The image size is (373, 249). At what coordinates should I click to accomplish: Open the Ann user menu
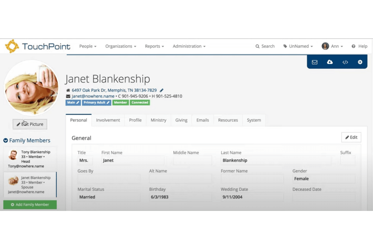[x=332, y=46]
